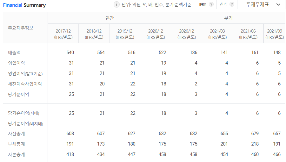Select the 분기 column group header
286x162 pixels.
(228, 18)
